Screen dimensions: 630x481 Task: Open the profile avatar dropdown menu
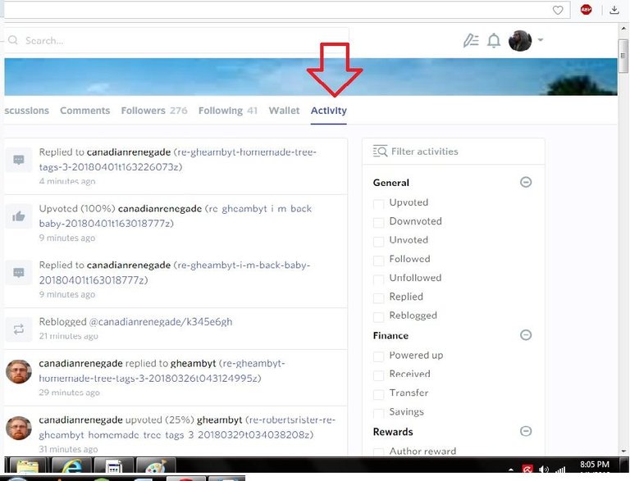pyautogui.click(x=527, y=41)
